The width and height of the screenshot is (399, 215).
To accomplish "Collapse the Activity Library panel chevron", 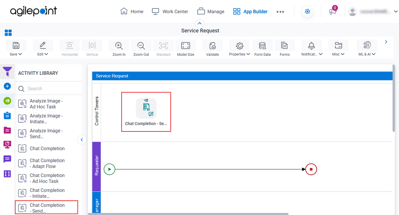I will 82,140.
